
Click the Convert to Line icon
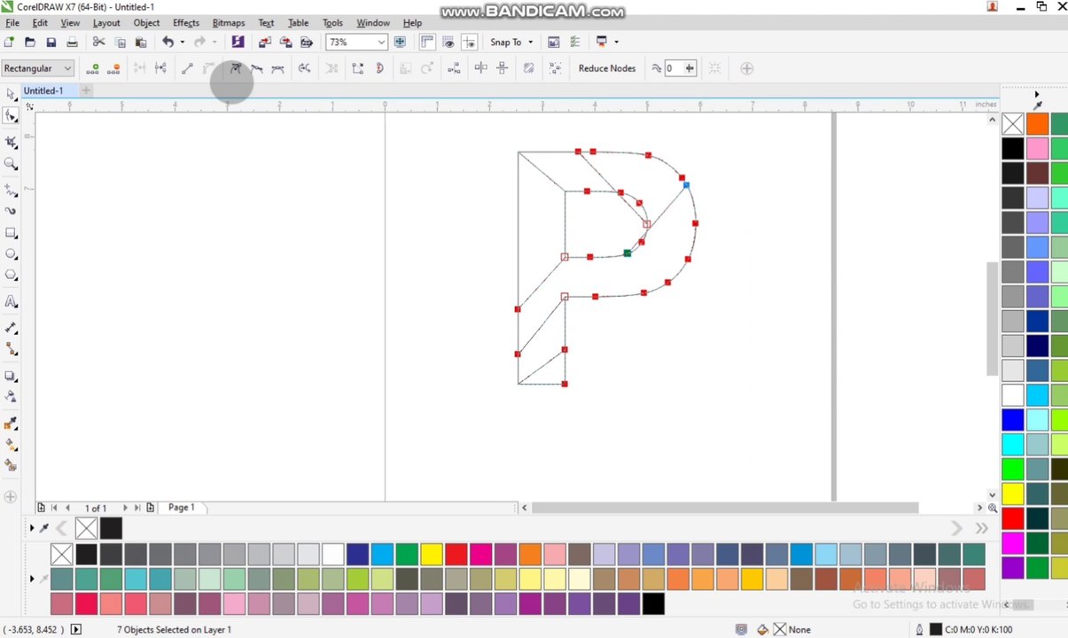click(187, 68)
